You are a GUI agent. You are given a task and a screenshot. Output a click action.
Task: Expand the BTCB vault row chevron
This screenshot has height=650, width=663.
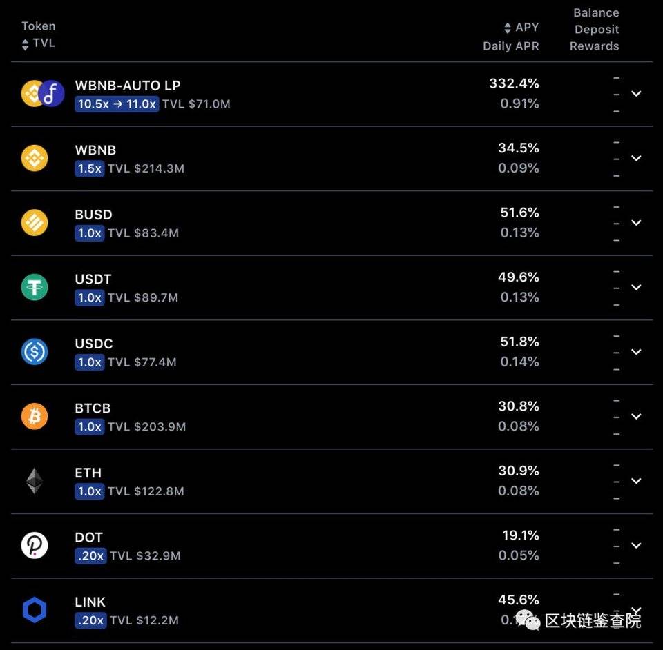coord(636,416)
